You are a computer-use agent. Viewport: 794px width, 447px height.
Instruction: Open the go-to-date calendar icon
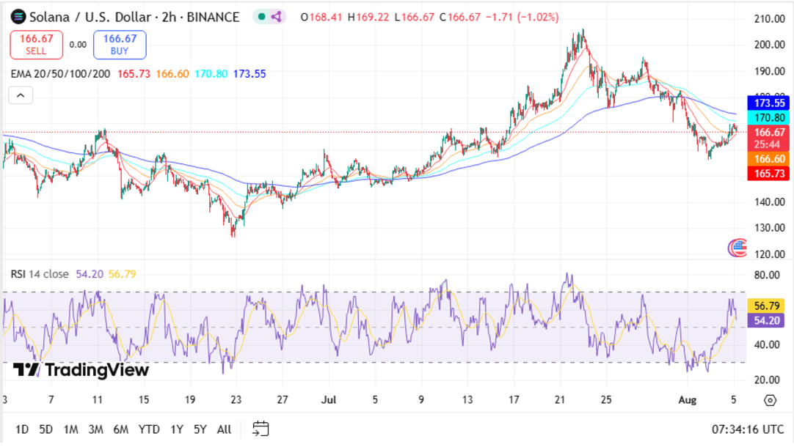point(261,429)
